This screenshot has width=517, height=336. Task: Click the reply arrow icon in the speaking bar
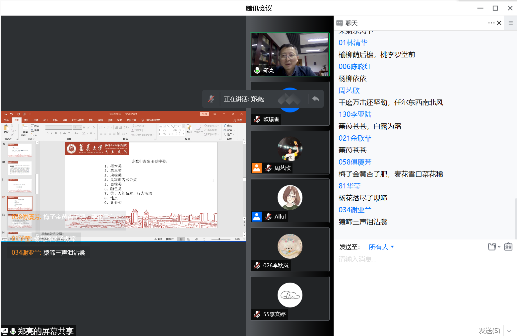click(316, 99)
